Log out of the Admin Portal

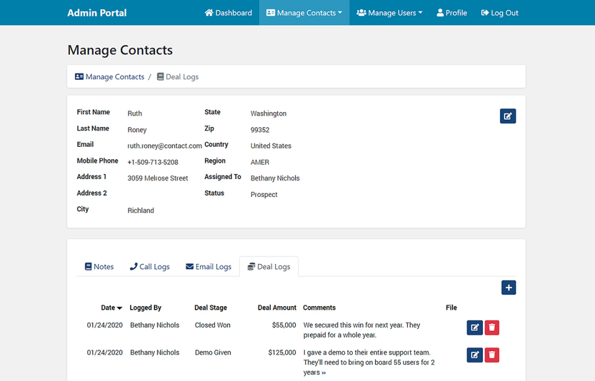[x=500, y=12]
